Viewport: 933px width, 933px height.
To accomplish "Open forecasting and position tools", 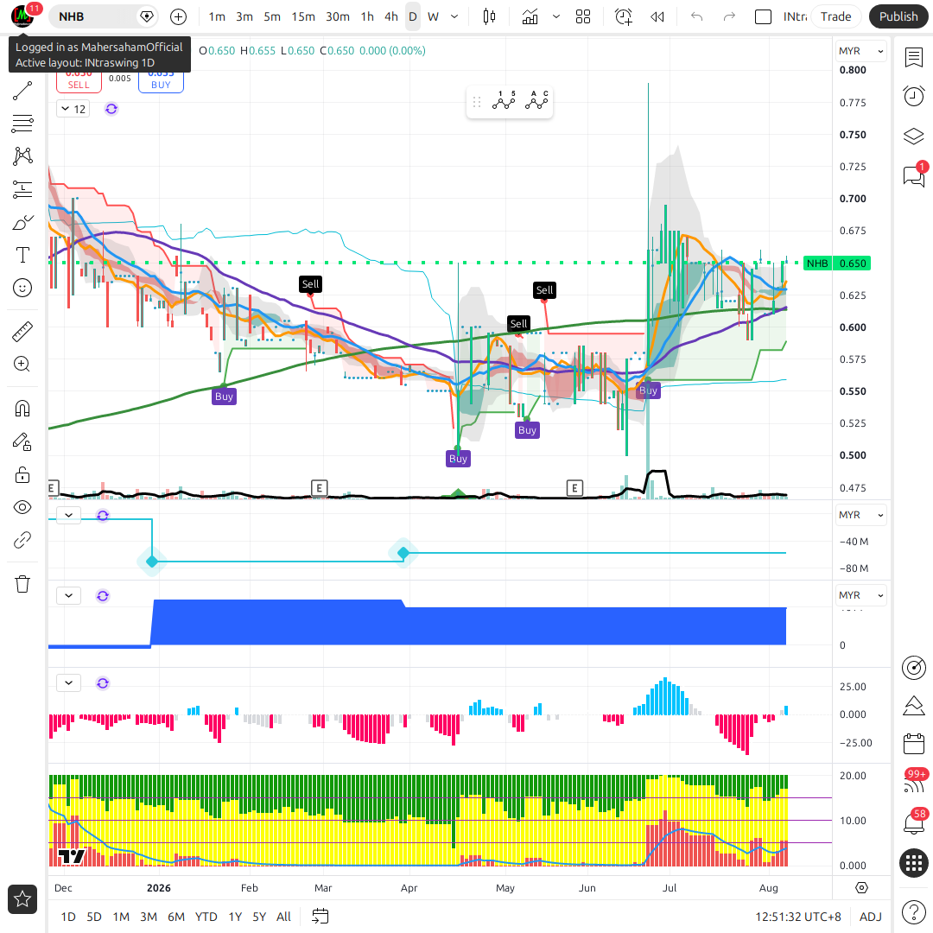I will point(22,189).
